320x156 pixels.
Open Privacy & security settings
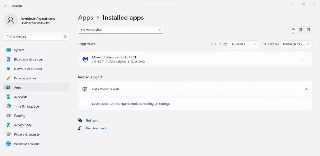(37, 134)
